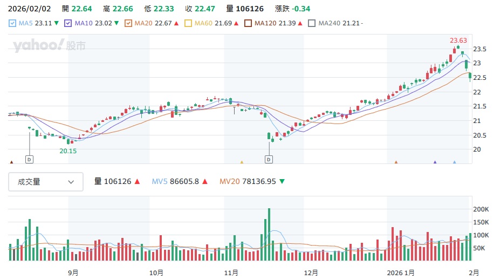
Task: Open the 成交量 indicator dropdown
Action: click(x=46, y=182)
